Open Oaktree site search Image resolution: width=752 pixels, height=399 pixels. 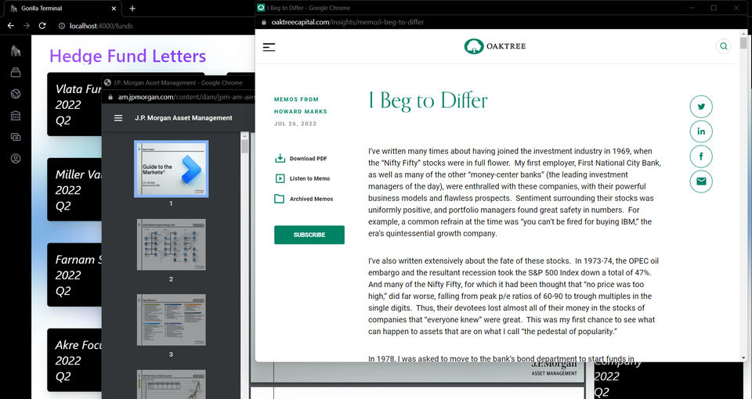click(x=723, y=46)
